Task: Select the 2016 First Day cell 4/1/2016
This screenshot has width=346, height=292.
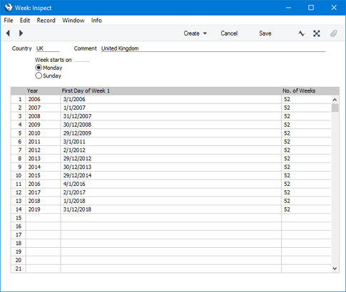Action: (x=171, y=184)
